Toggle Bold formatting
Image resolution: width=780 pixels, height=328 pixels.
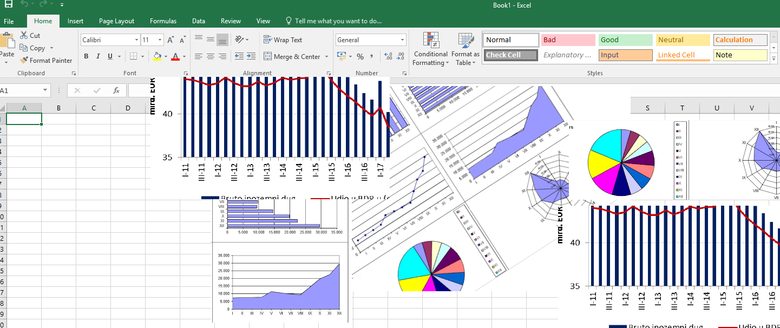click(x=86, y=56)
